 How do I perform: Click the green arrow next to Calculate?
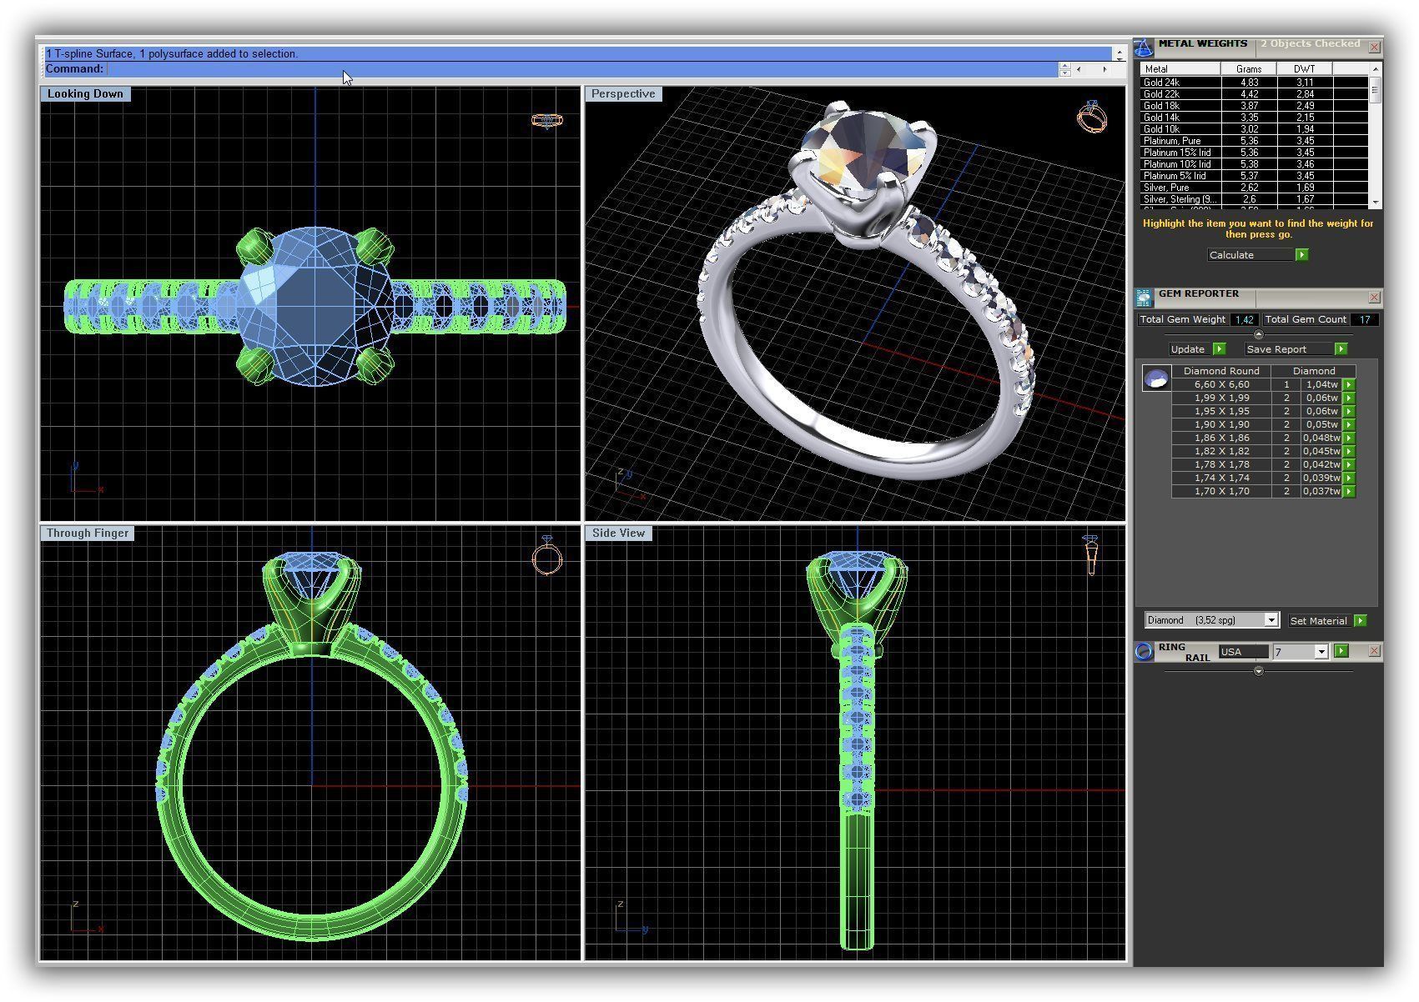click(x=1301, y=254)
